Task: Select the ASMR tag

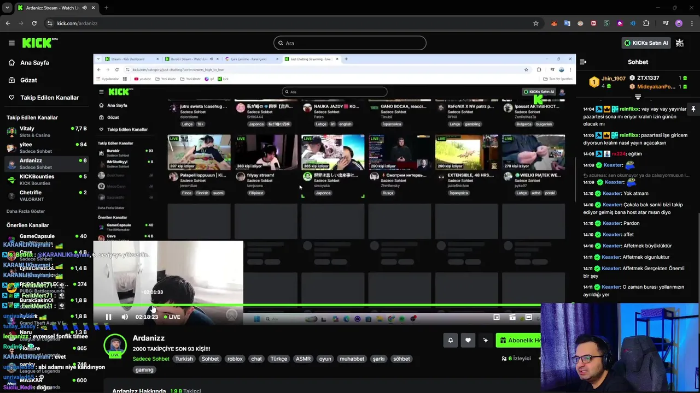Action: (303, 359)
